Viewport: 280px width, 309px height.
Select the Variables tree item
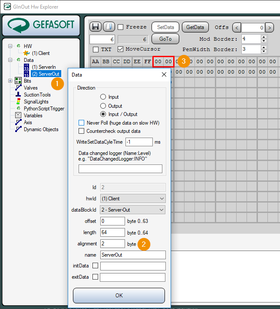(x=33, y=115)
